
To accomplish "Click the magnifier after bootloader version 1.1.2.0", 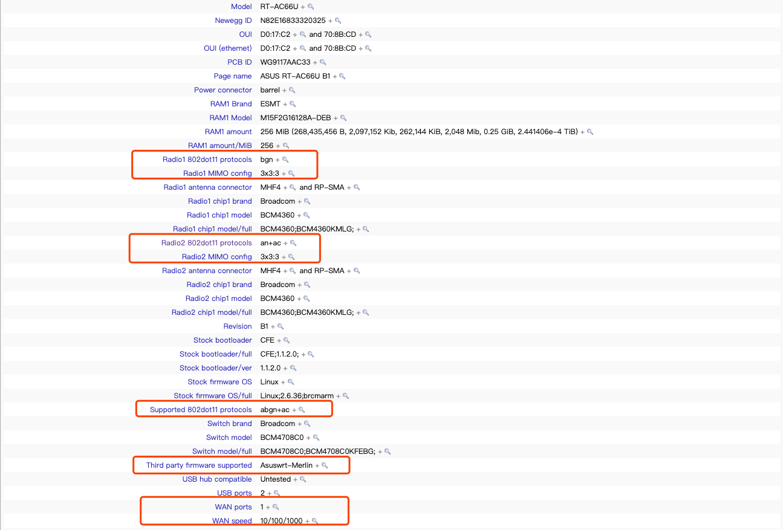I will (293, 368).
